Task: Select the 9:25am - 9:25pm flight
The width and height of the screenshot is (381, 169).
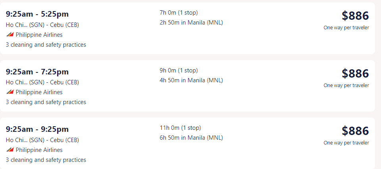Action: click(187, 143)
